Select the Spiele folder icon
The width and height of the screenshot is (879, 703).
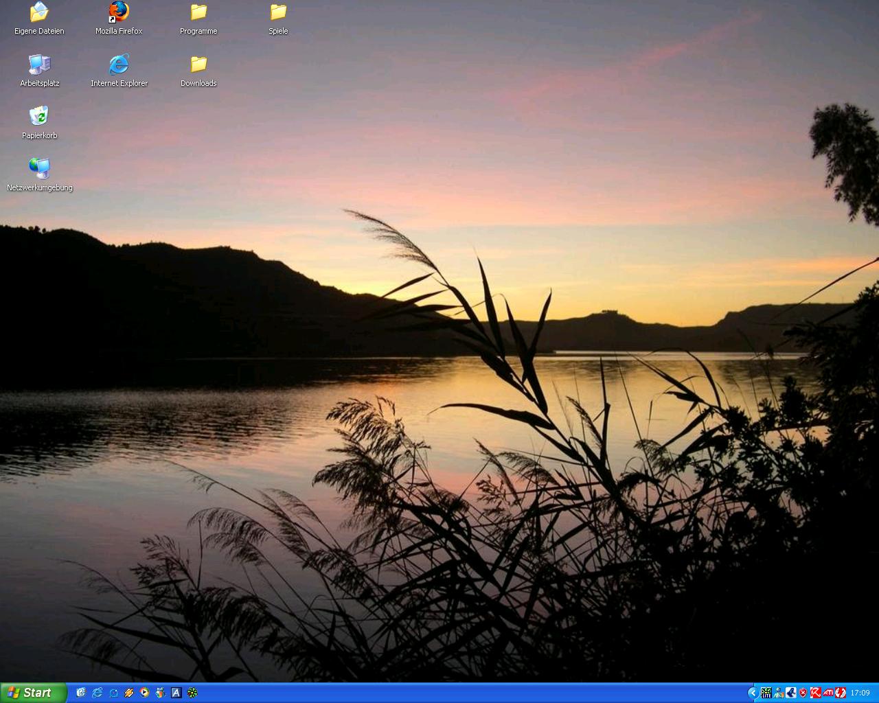point(278,12)
